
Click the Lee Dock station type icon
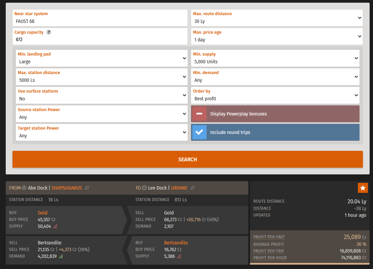click(145, 188)
